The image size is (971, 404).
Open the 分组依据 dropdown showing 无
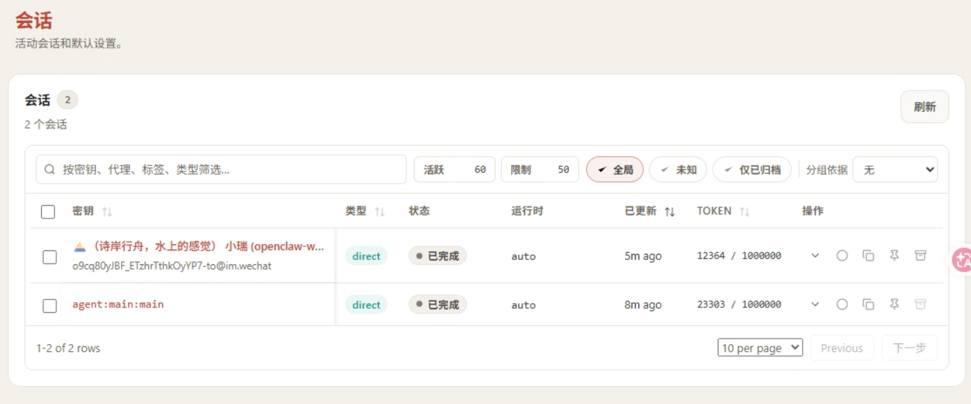[895, 169]
